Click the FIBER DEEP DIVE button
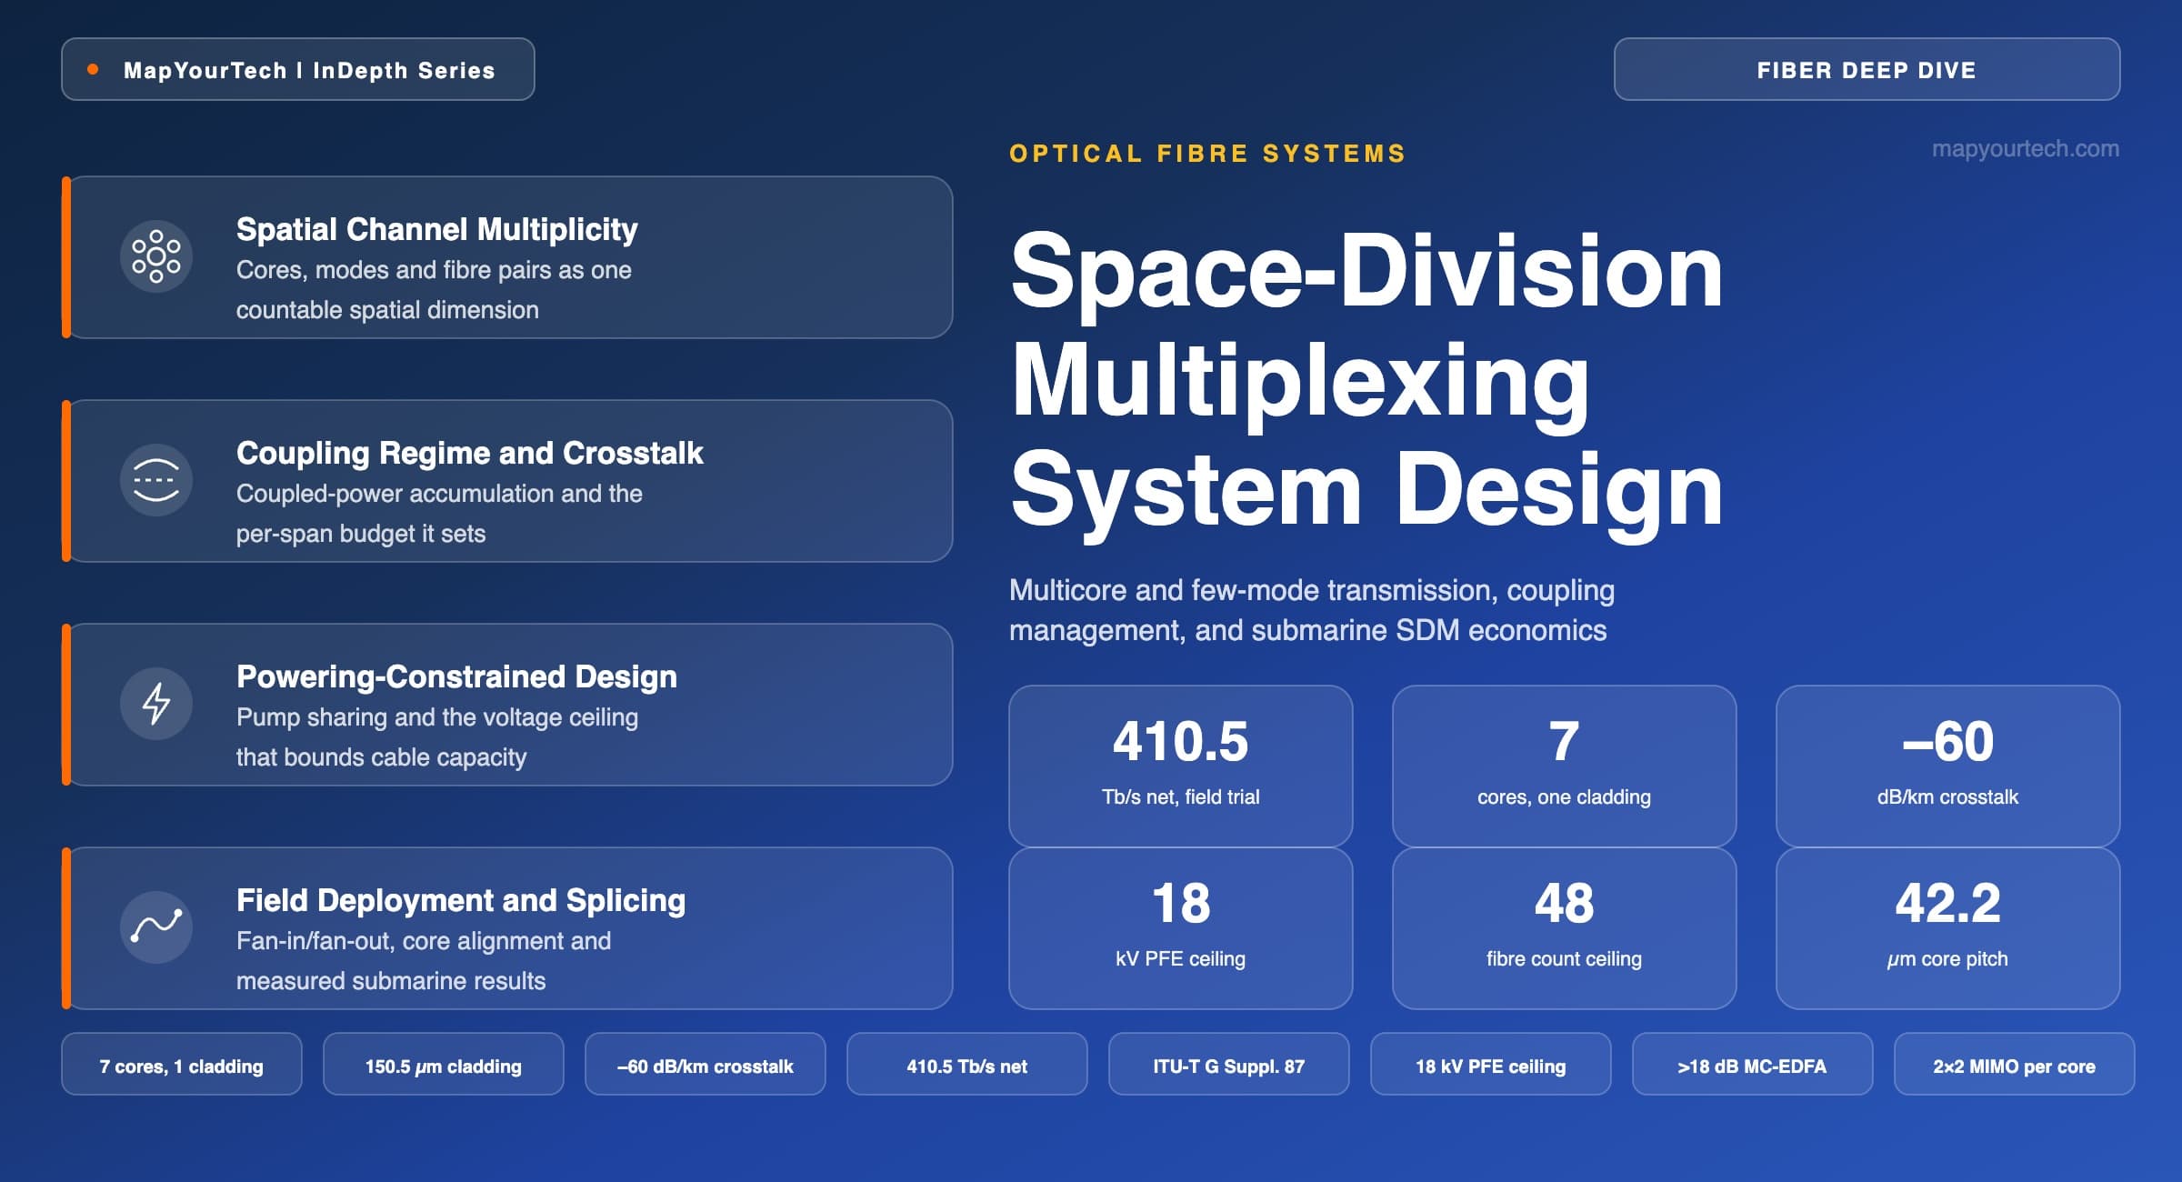This screenshot has height=1182, width=2182. point(1867,69)
